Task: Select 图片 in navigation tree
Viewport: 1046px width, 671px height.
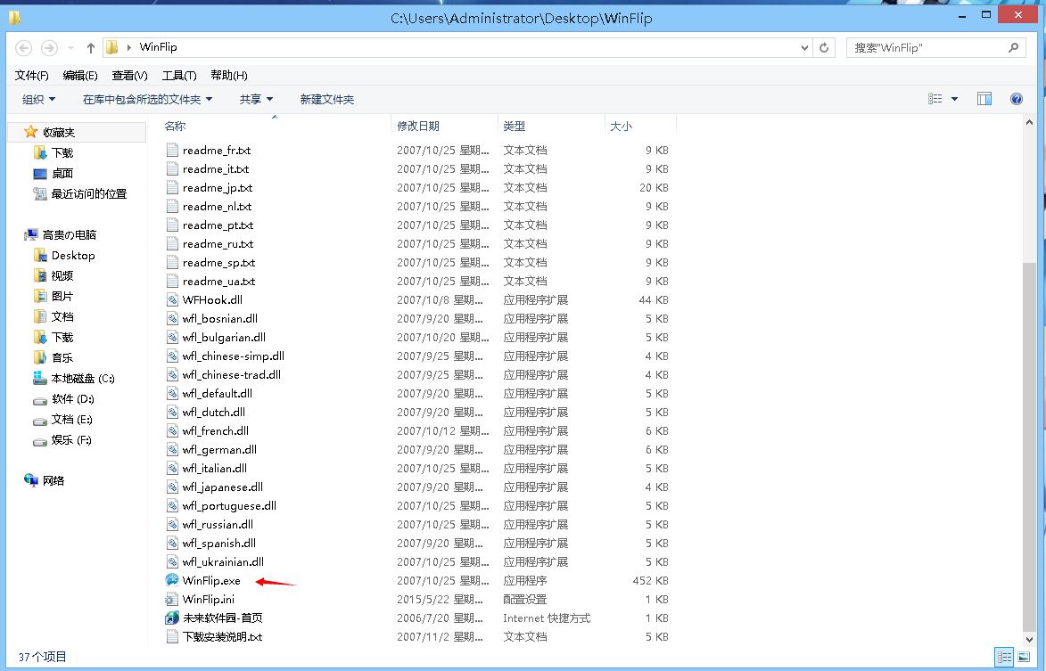Action: tap(62, 296)
